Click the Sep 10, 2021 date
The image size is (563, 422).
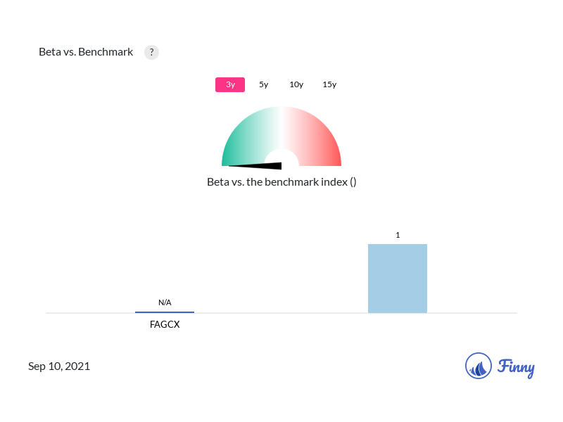click(59, 366)
